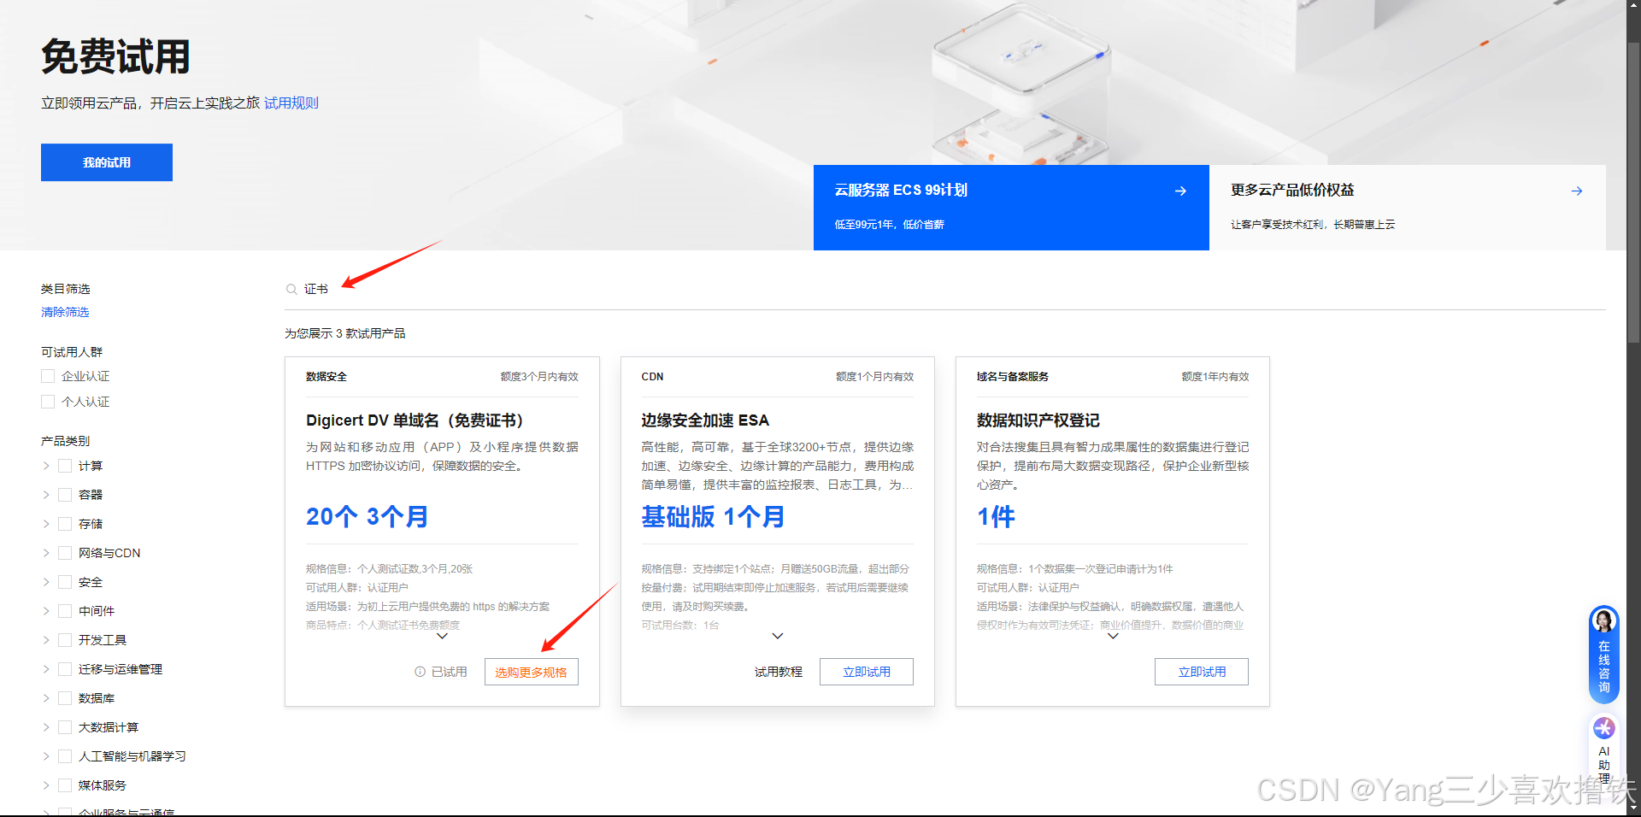This screenshot has width=1641, height=817.
Task: Open the 在线咨询 avatar widget
Action: click(x=1604, y=654)
